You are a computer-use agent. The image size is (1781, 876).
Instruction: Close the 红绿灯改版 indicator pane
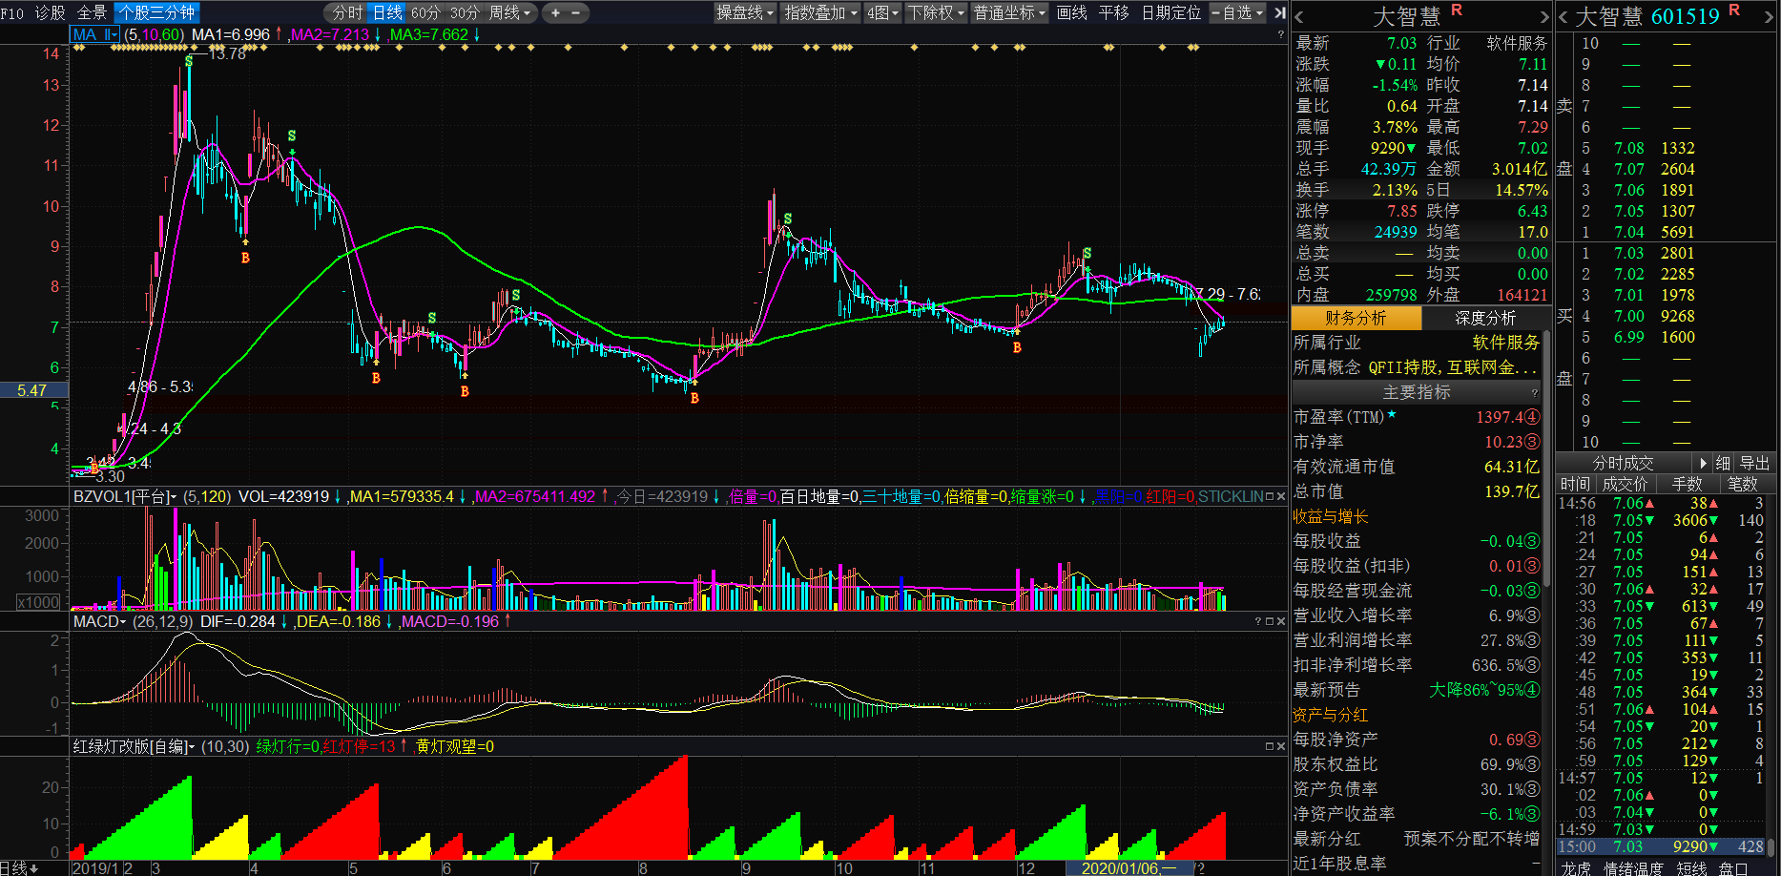1281,746
